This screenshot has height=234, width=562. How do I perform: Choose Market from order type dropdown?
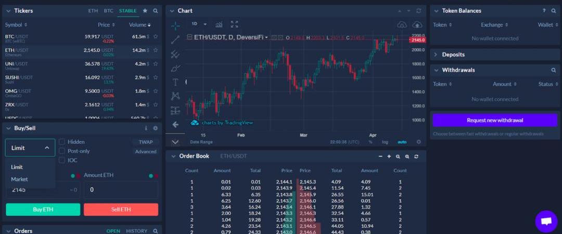[x=20, y=179]
